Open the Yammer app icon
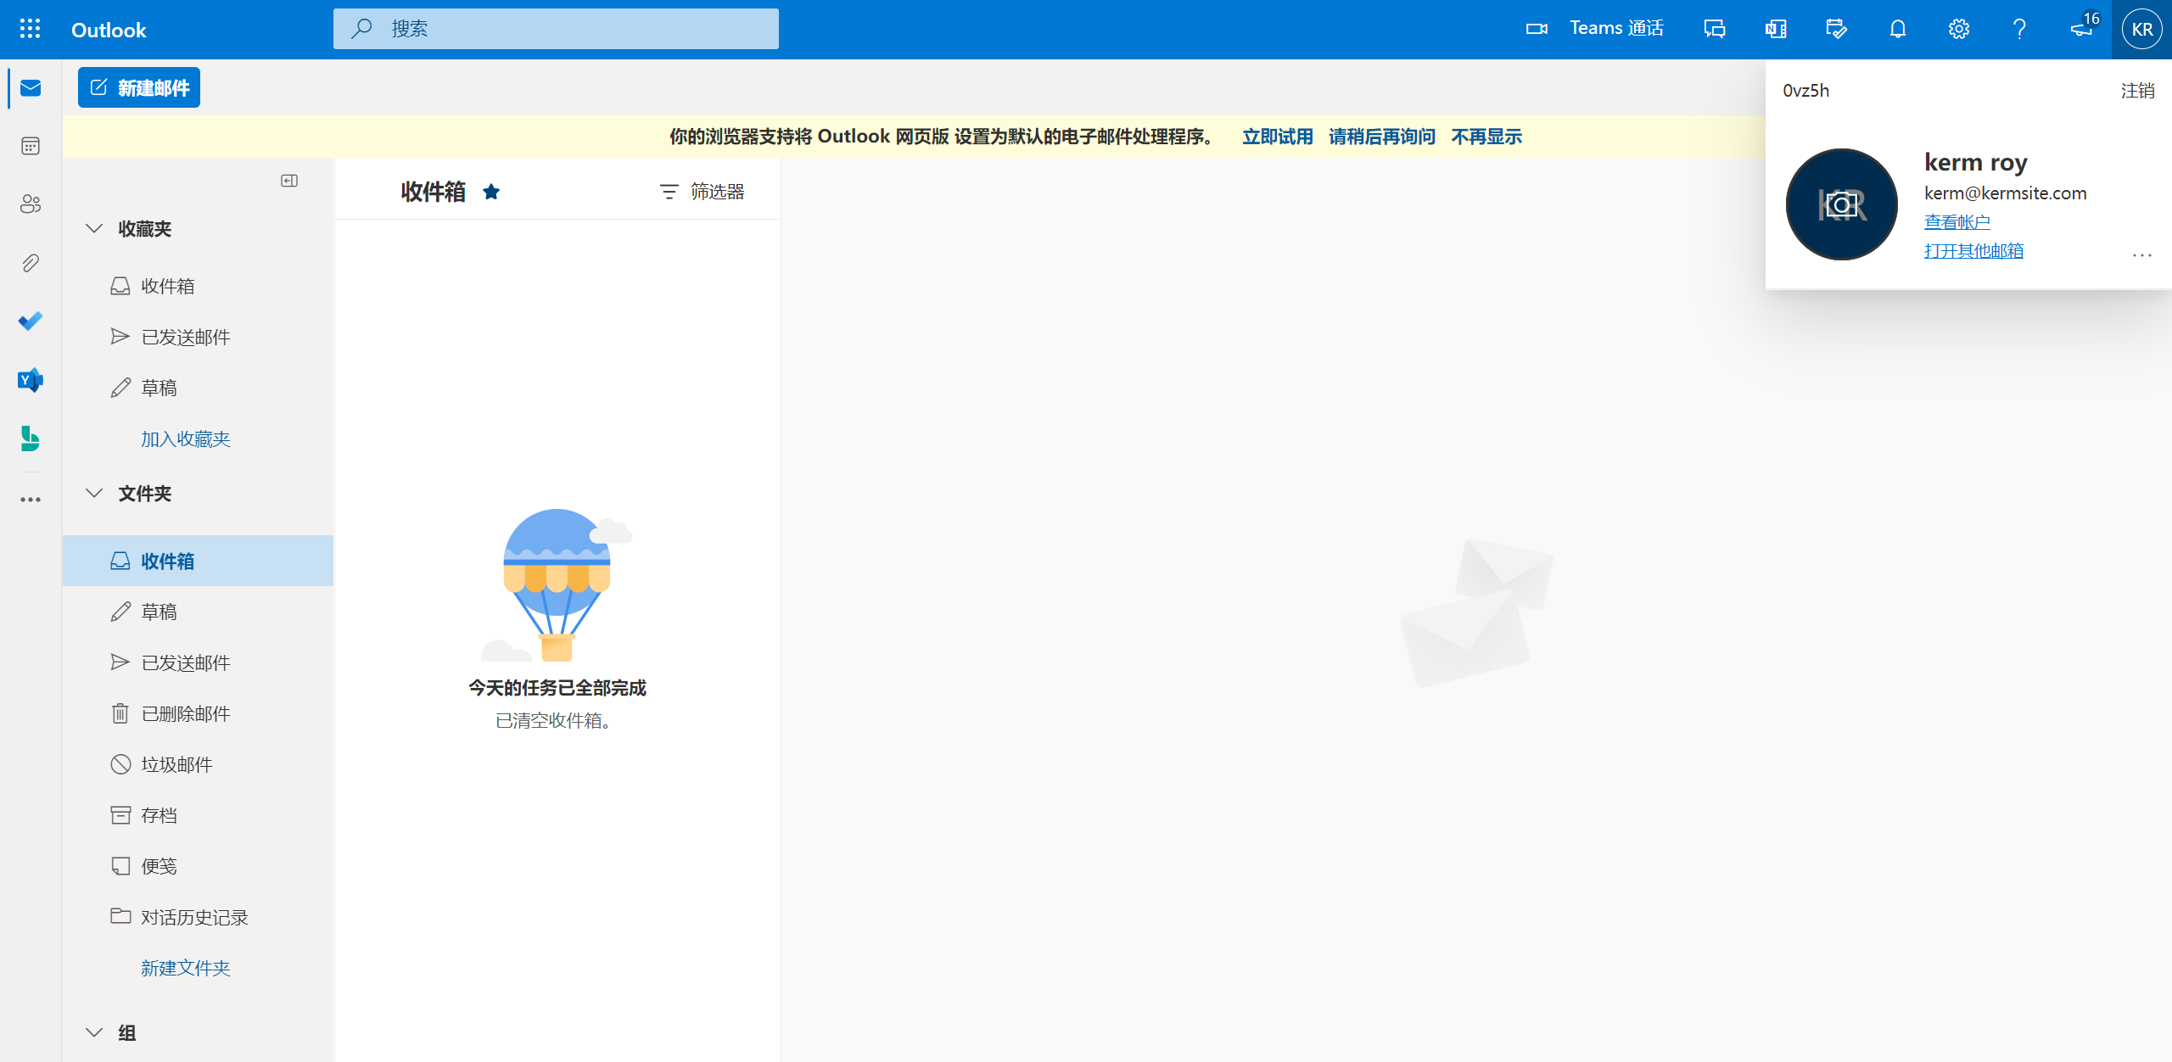 (x=31, y=380)
